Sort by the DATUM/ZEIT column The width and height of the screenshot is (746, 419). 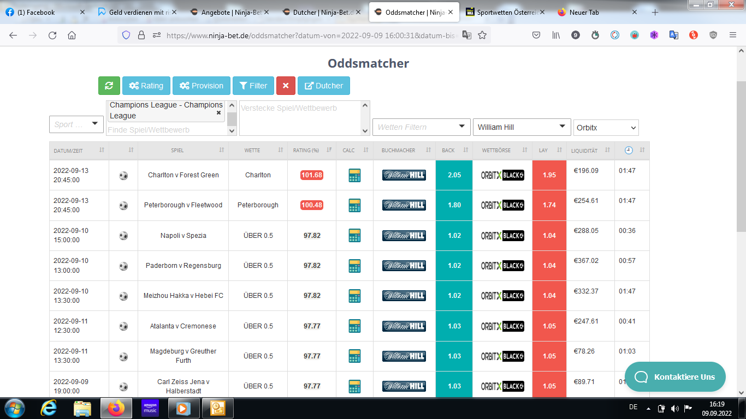tap(79, 150)
